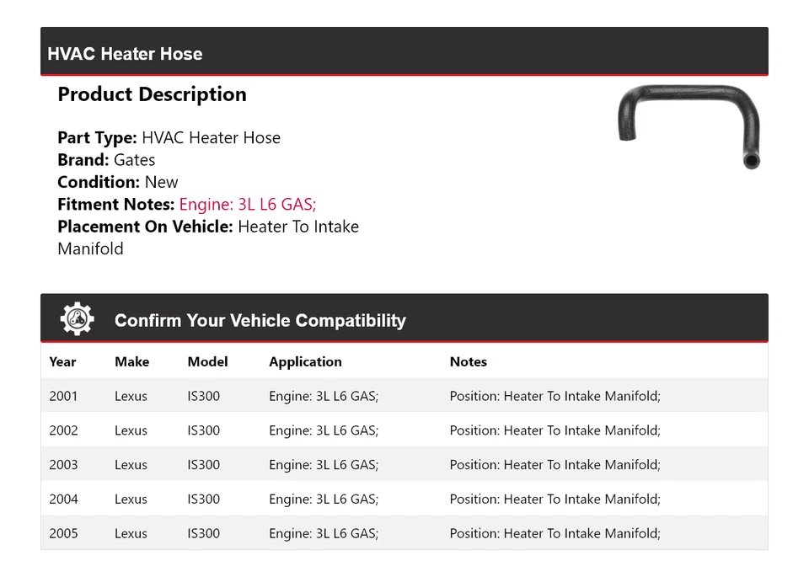Viewport: 809px width, 577px height.
Task: Click the Placement On Vehicle label
Action: click(145, 227)
